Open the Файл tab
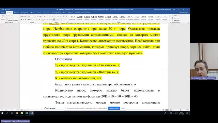Viewport: 218px width, 123px height. 3,13
